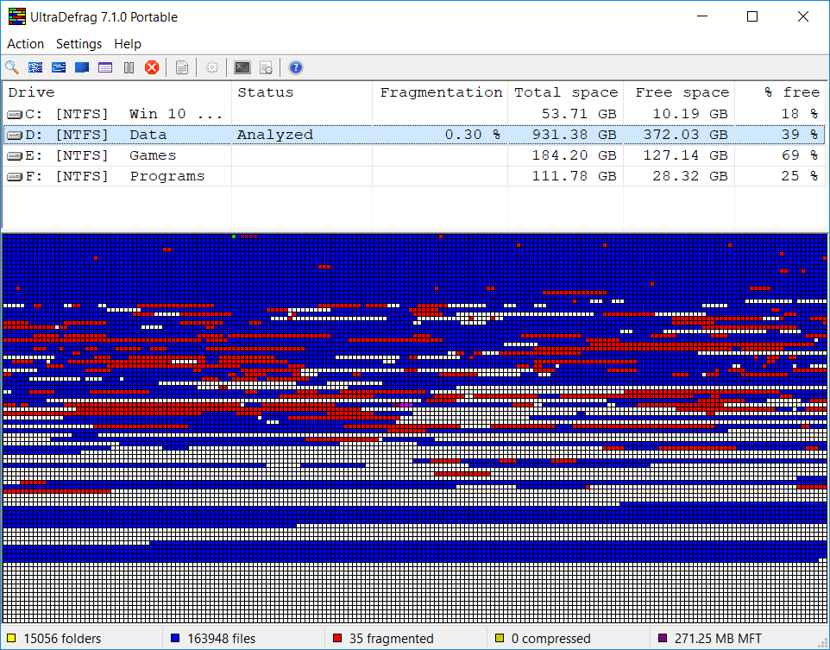This screenshot has width=830, height=650.
Task: Select drive D: Data row
Action: (414, 135)
